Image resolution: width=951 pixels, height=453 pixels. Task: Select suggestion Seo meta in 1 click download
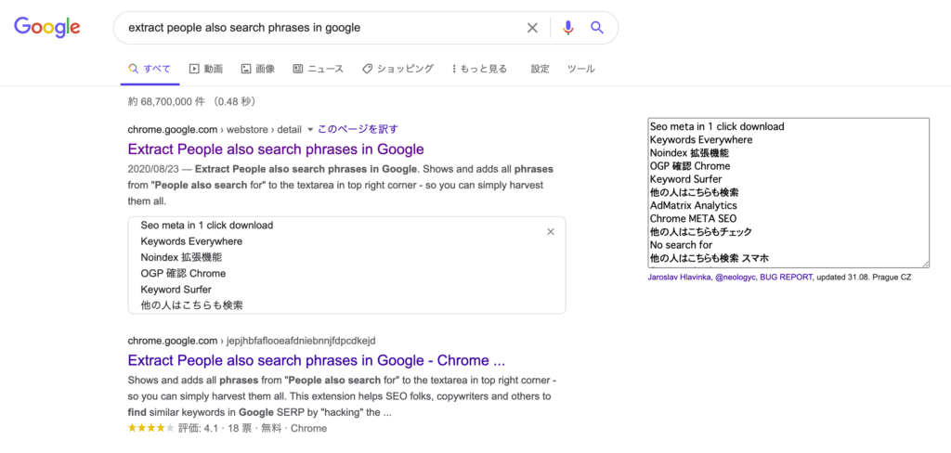click(207, 225)
